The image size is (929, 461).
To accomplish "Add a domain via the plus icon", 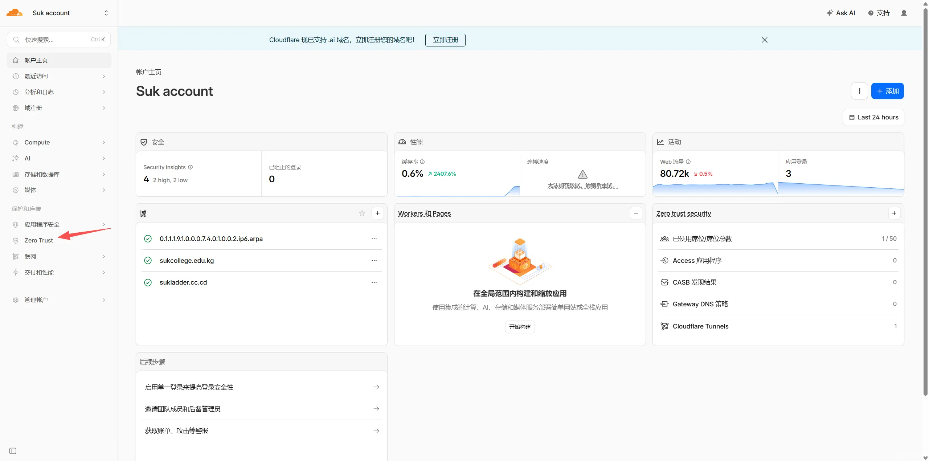I will [x=377, y=213].
